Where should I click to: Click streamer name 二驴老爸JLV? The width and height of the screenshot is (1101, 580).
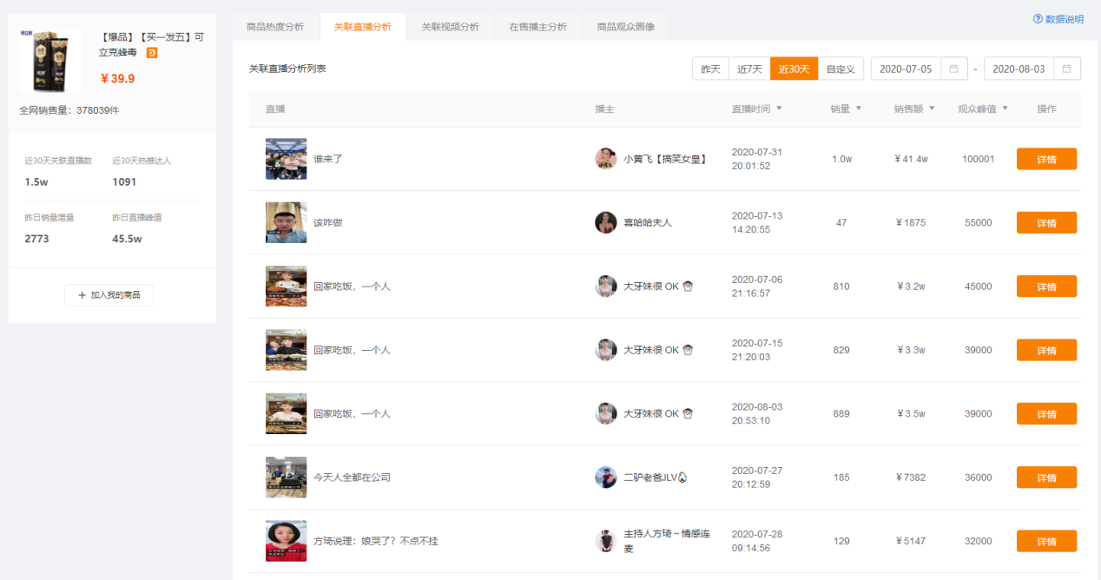coord(656,478)
